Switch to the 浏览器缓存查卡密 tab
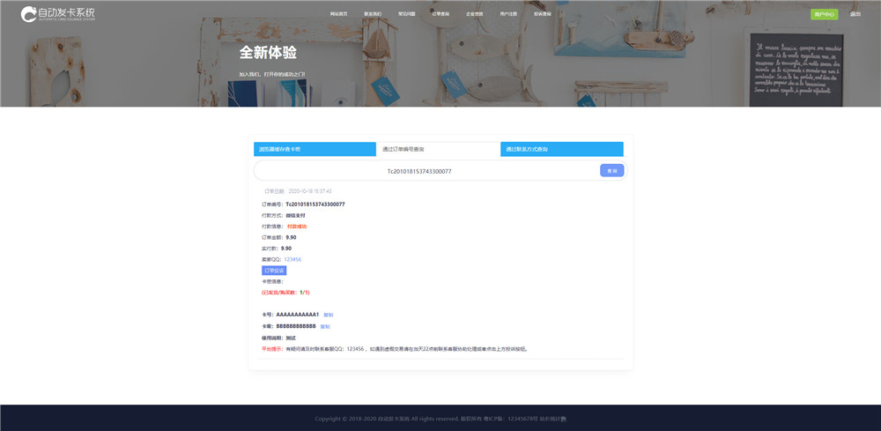The image size is (881, 431). pos(315,150)
